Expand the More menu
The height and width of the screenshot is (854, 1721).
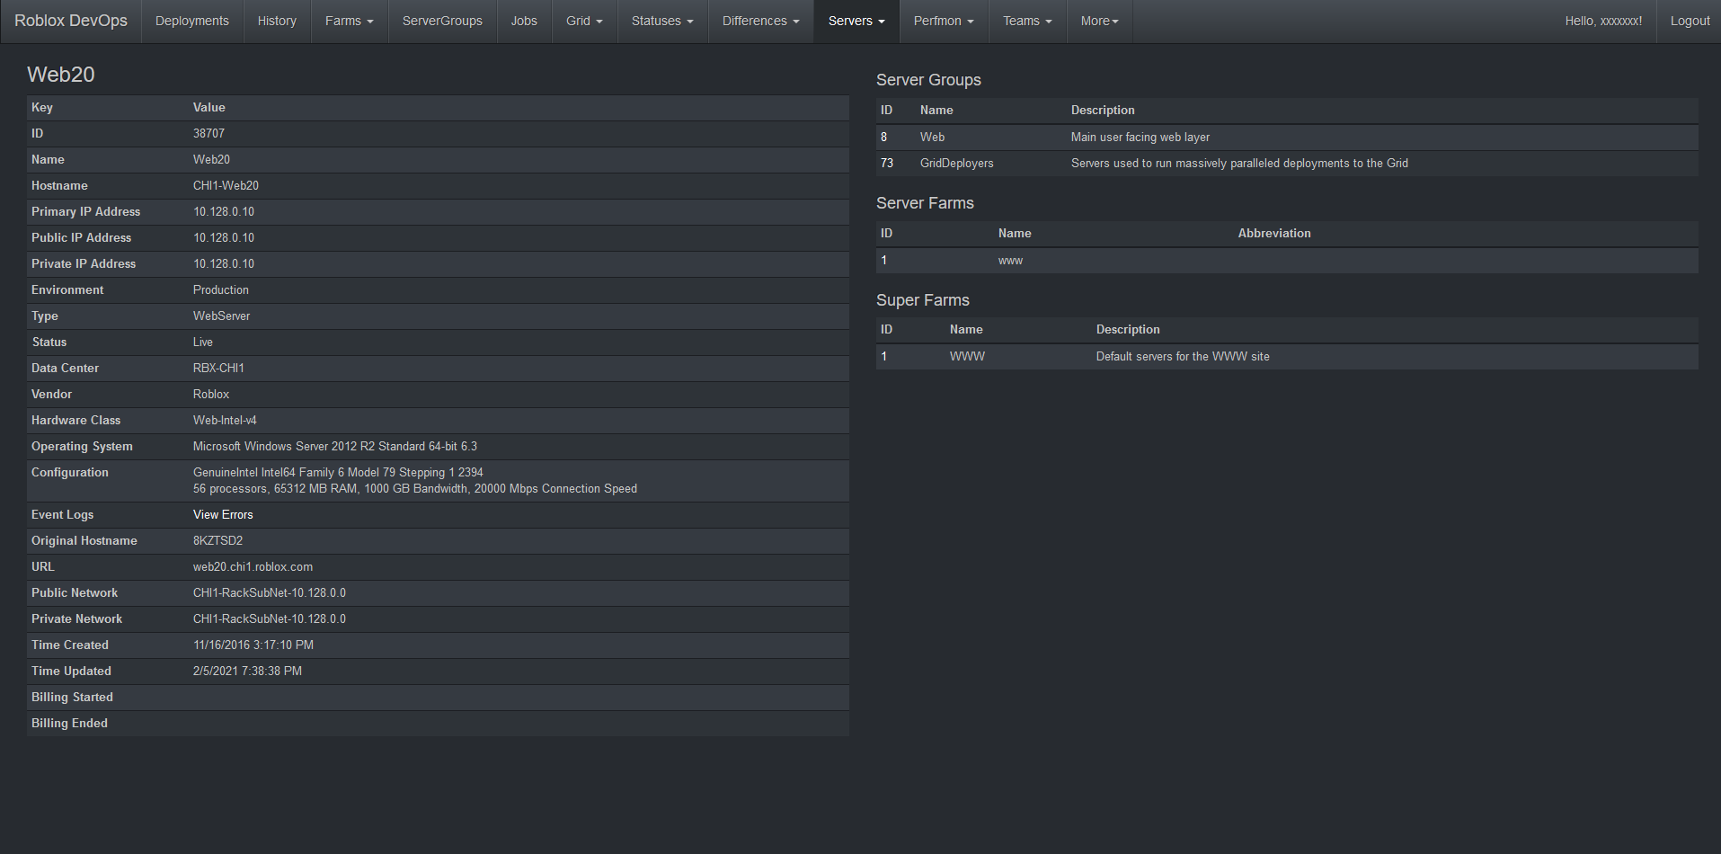pos(1099,21)
